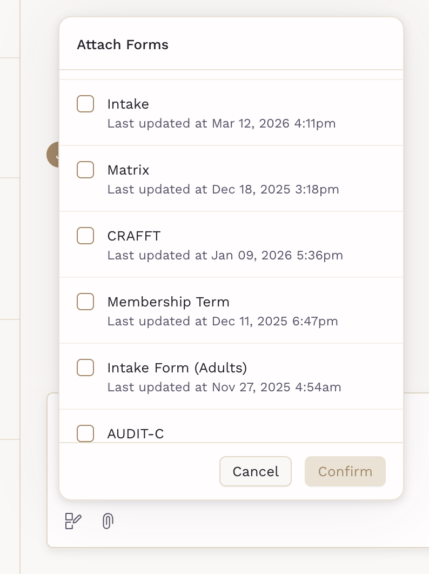
Task: Choose the Intake Form (Adults) label
Action: 177,368
